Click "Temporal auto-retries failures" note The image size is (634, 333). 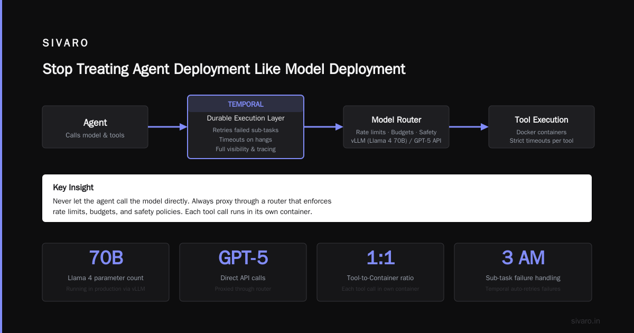523,289
